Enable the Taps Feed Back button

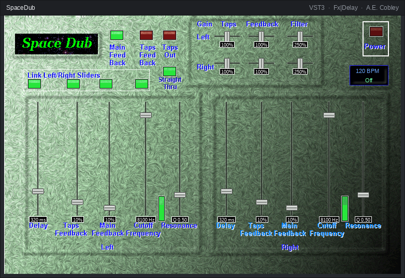coord(146,35)
